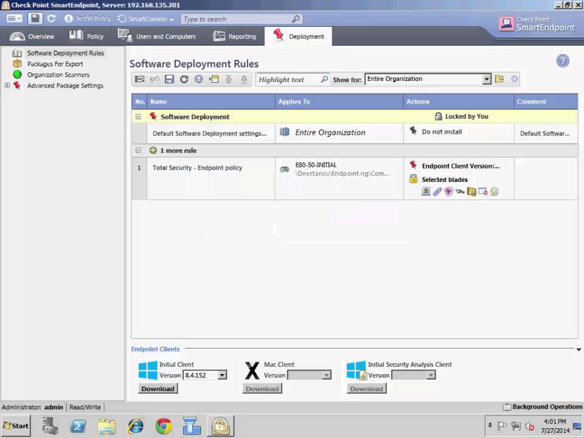
Task: Switch to the Policy tab
Action: pyautogui.click(x=86, y=36)
